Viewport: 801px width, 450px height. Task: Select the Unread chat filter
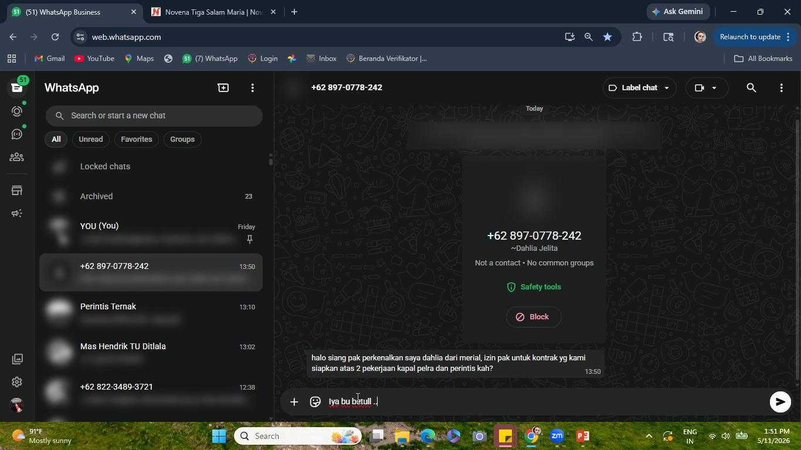coord(90,139)
